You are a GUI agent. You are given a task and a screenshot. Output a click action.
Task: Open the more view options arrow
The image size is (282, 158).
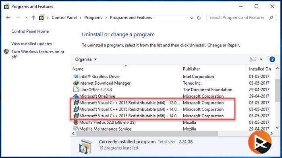[261, 59]
